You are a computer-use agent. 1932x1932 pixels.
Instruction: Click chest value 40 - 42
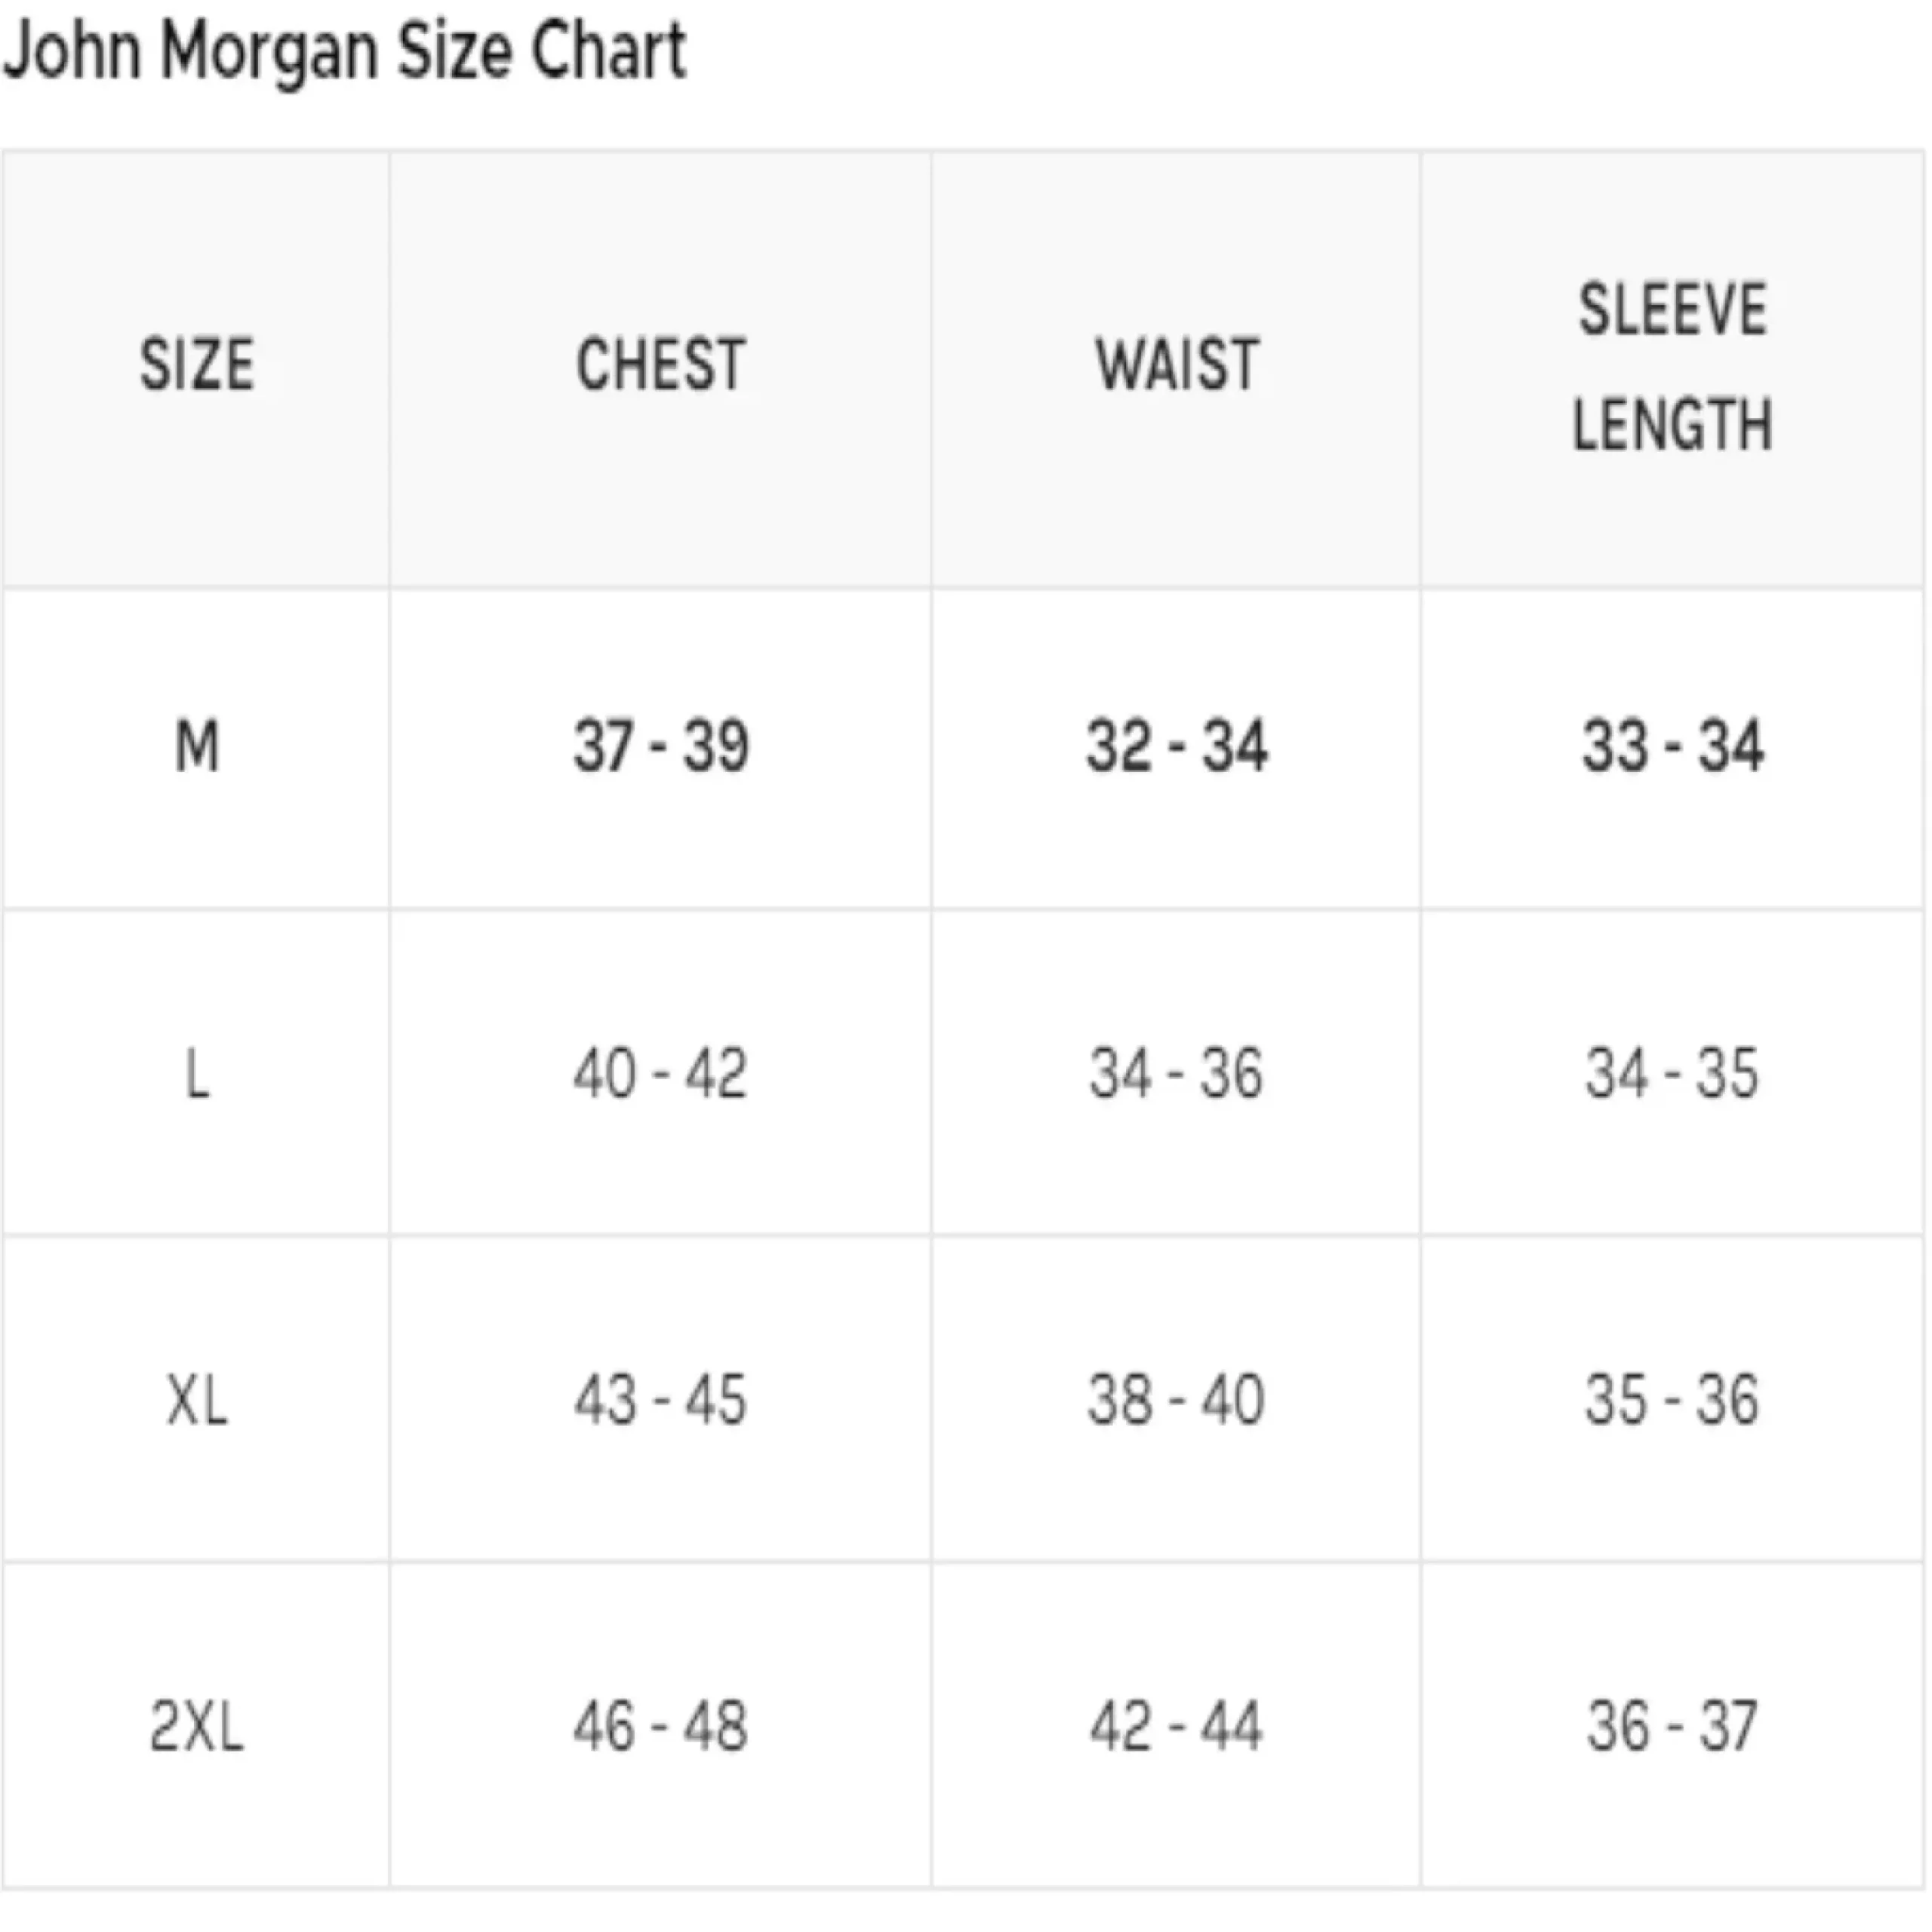pos(660,1075)
